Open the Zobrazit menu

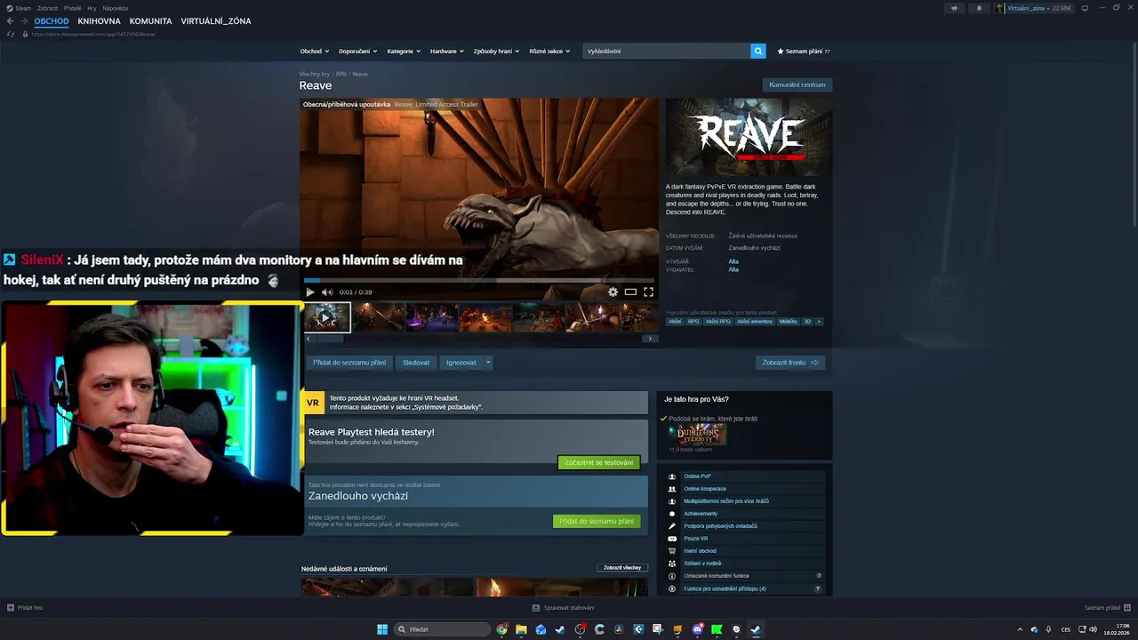47,8
